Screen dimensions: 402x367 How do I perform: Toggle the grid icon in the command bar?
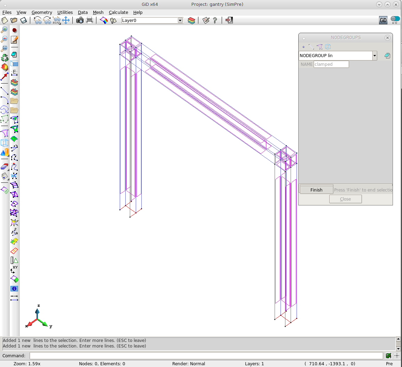[x=397, y=356]
